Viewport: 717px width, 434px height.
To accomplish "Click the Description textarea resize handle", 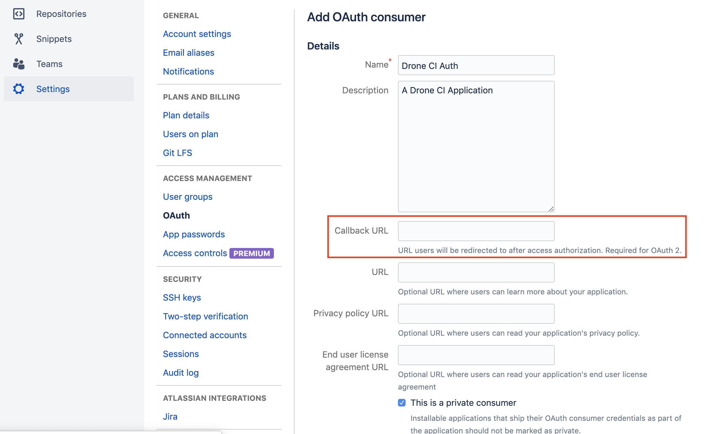I will pyautogui.click(x=551, y=209).
